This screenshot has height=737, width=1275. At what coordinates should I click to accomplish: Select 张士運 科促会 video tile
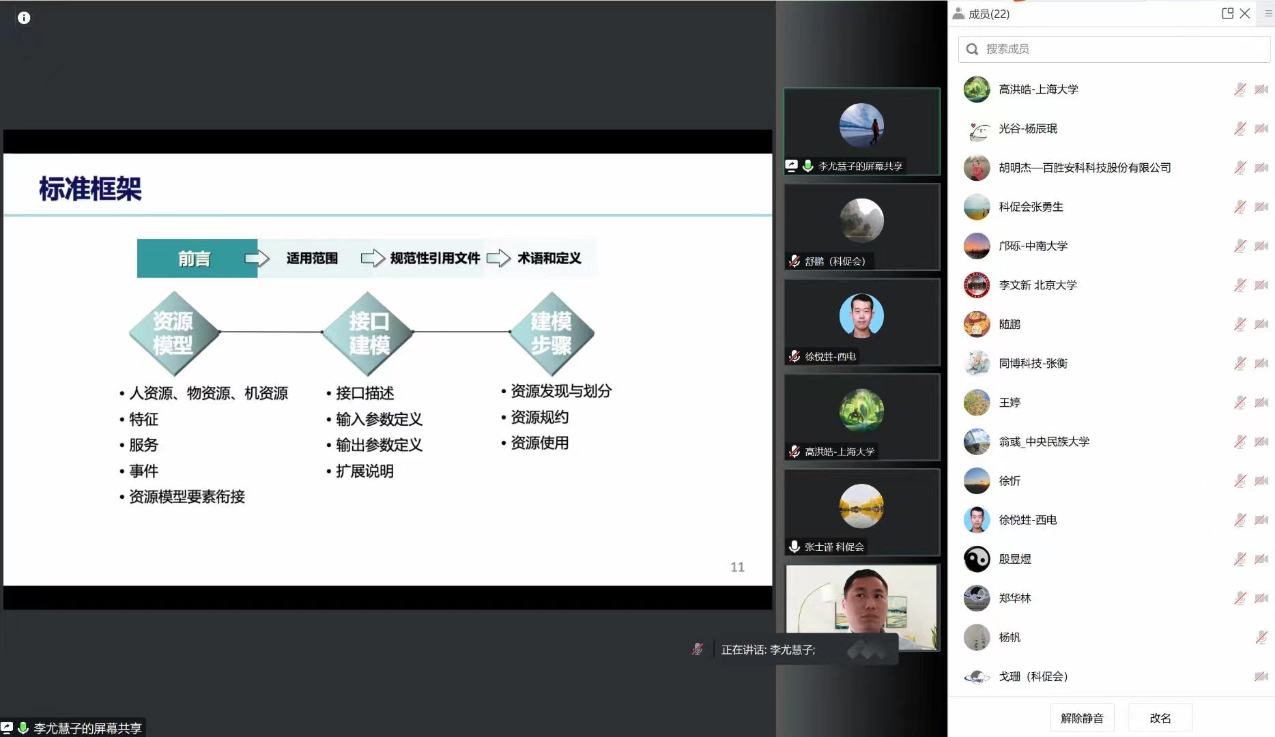861,512
